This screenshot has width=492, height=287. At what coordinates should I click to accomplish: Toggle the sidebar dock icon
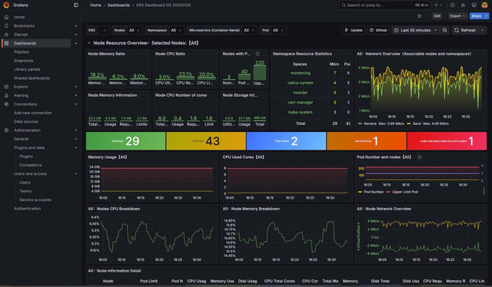pos(76,5)
